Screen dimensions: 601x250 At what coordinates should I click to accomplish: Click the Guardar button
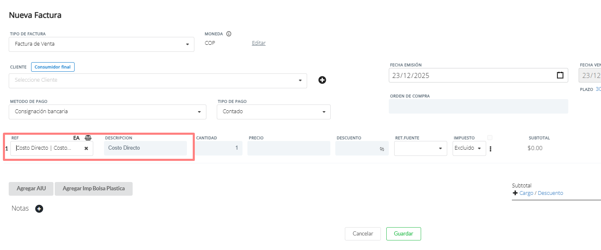pyautogui.click(x=403, y=234)
